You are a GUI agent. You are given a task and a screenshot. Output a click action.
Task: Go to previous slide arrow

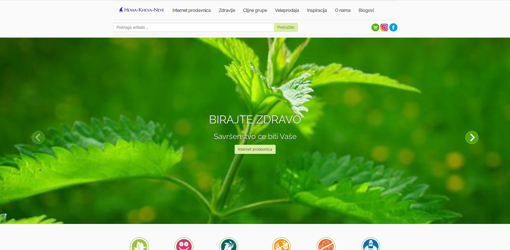38,137
